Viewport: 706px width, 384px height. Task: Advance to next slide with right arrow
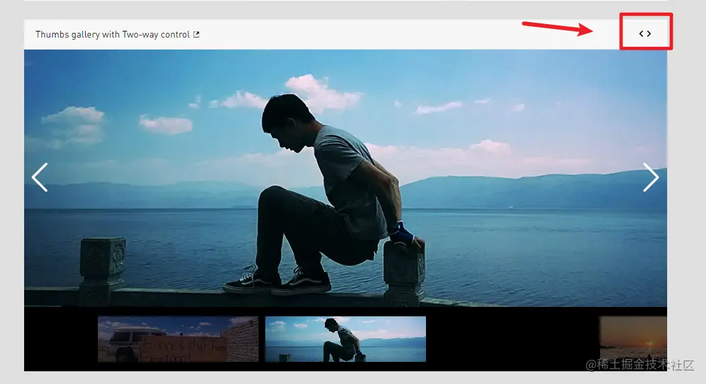pyautogui.click(x=650, y=177)
